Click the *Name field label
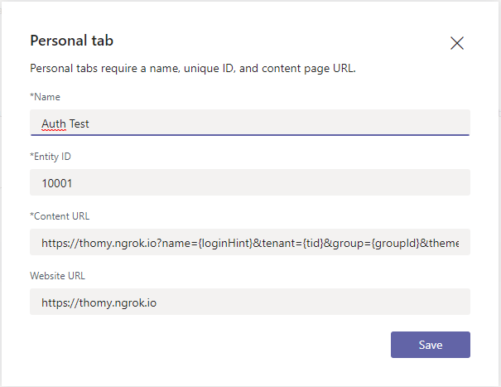Screen dimensions: 501x387 45,97
